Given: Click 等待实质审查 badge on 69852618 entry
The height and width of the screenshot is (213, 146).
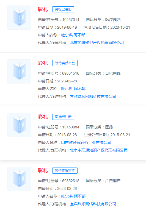Looking at the screenshot, I should 65,171.
